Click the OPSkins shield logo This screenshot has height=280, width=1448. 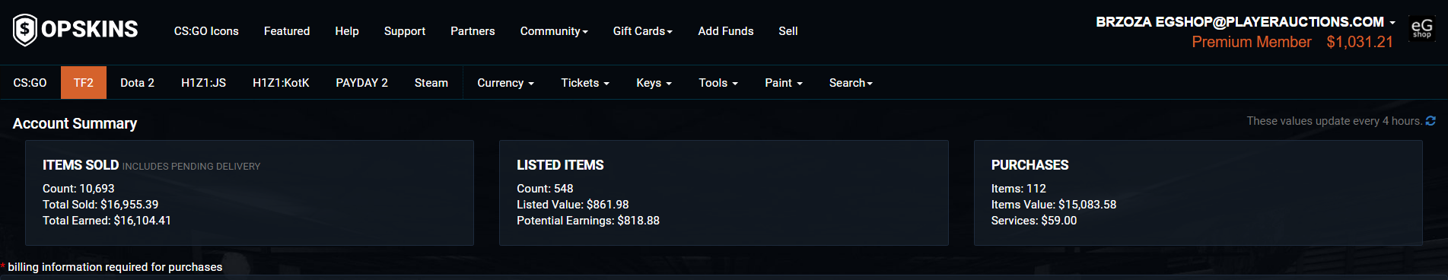pos(25,30)
